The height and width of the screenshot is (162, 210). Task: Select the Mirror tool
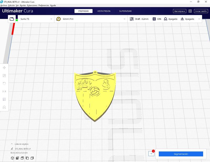[4, 91]
